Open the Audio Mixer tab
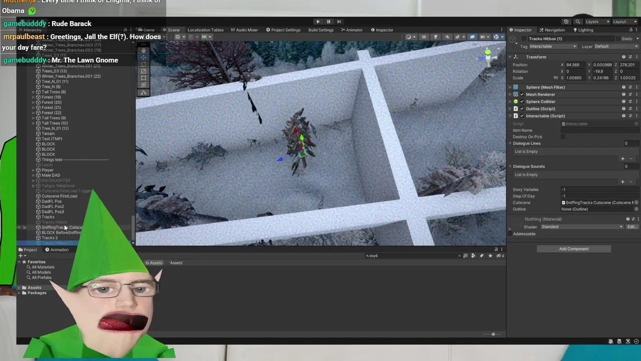 click(x=244, y=30)
